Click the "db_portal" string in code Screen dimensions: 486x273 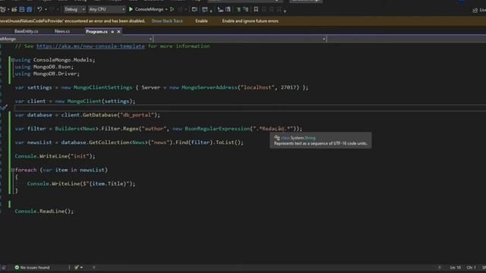pyautogui.click(x=137, y=115)
